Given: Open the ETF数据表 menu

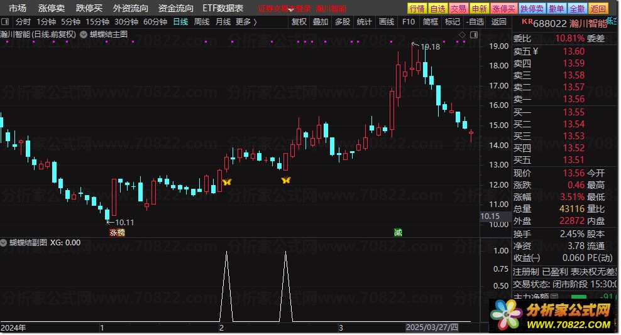Looking at the screenshot, I should click(x=223, y=8).
